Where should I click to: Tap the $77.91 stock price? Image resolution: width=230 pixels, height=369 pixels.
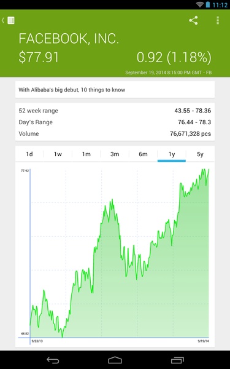(39, 57)
